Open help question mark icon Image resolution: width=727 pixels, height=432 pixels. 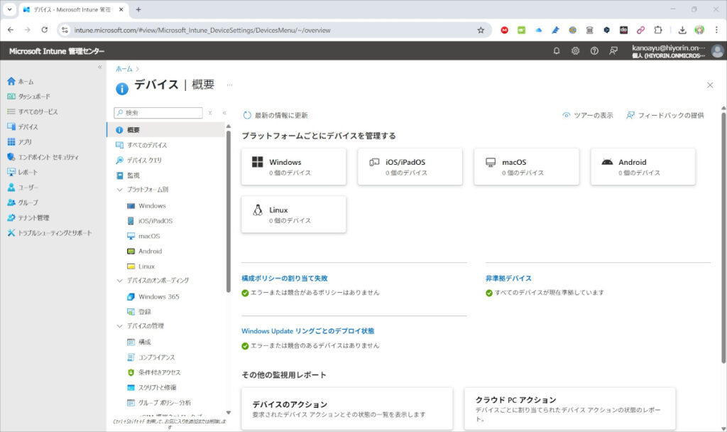pyautogui.click(x=594, y=51)
